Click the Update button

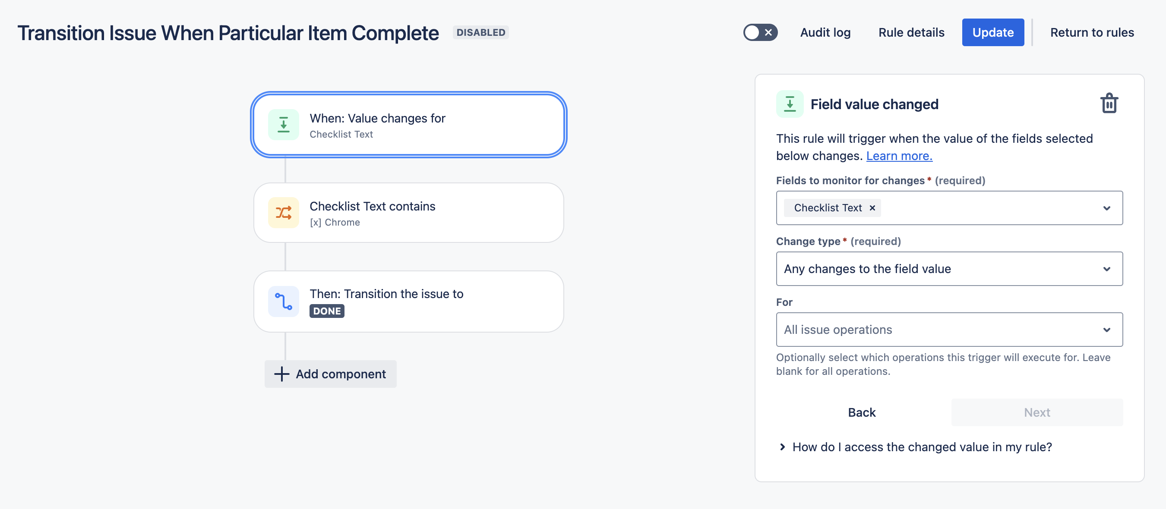[x=992, y=33]
